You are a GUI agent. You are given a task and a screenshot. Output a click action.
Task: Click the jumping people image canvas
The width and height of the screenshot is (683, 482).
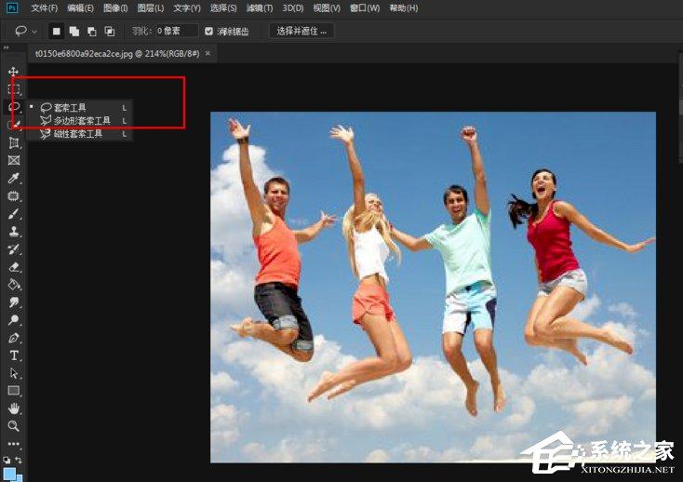tap(433, 288)
